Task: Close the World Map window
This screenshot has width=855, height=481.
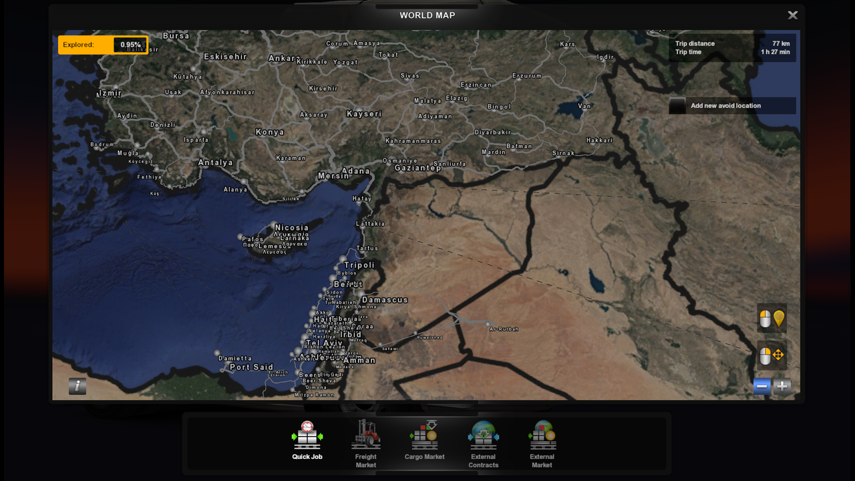Action: [x=793, y=15]
